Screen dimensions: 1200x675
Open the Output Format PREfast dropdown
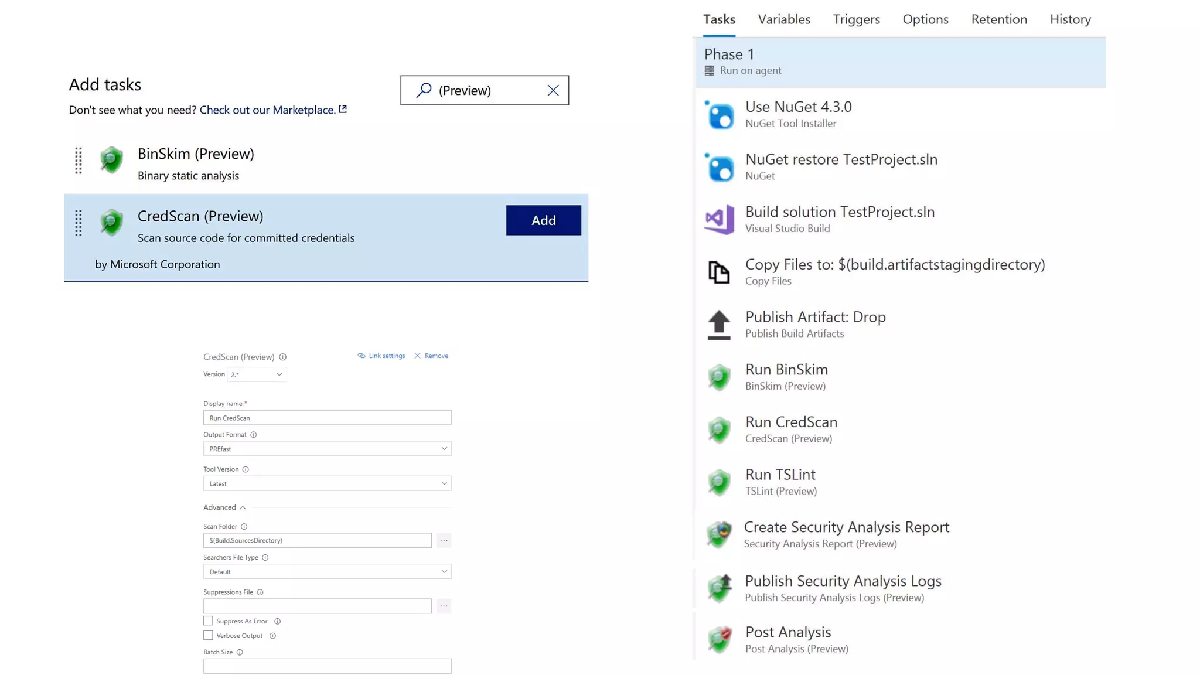(327, 449)
